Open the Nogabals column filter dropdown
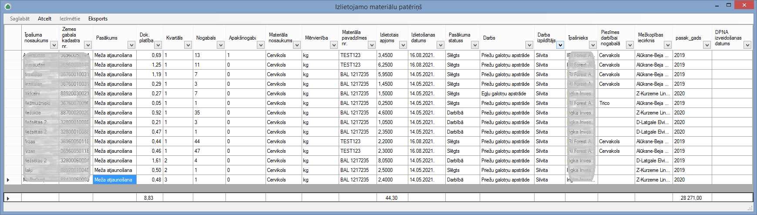757x215 pixels. coord(221,45)
